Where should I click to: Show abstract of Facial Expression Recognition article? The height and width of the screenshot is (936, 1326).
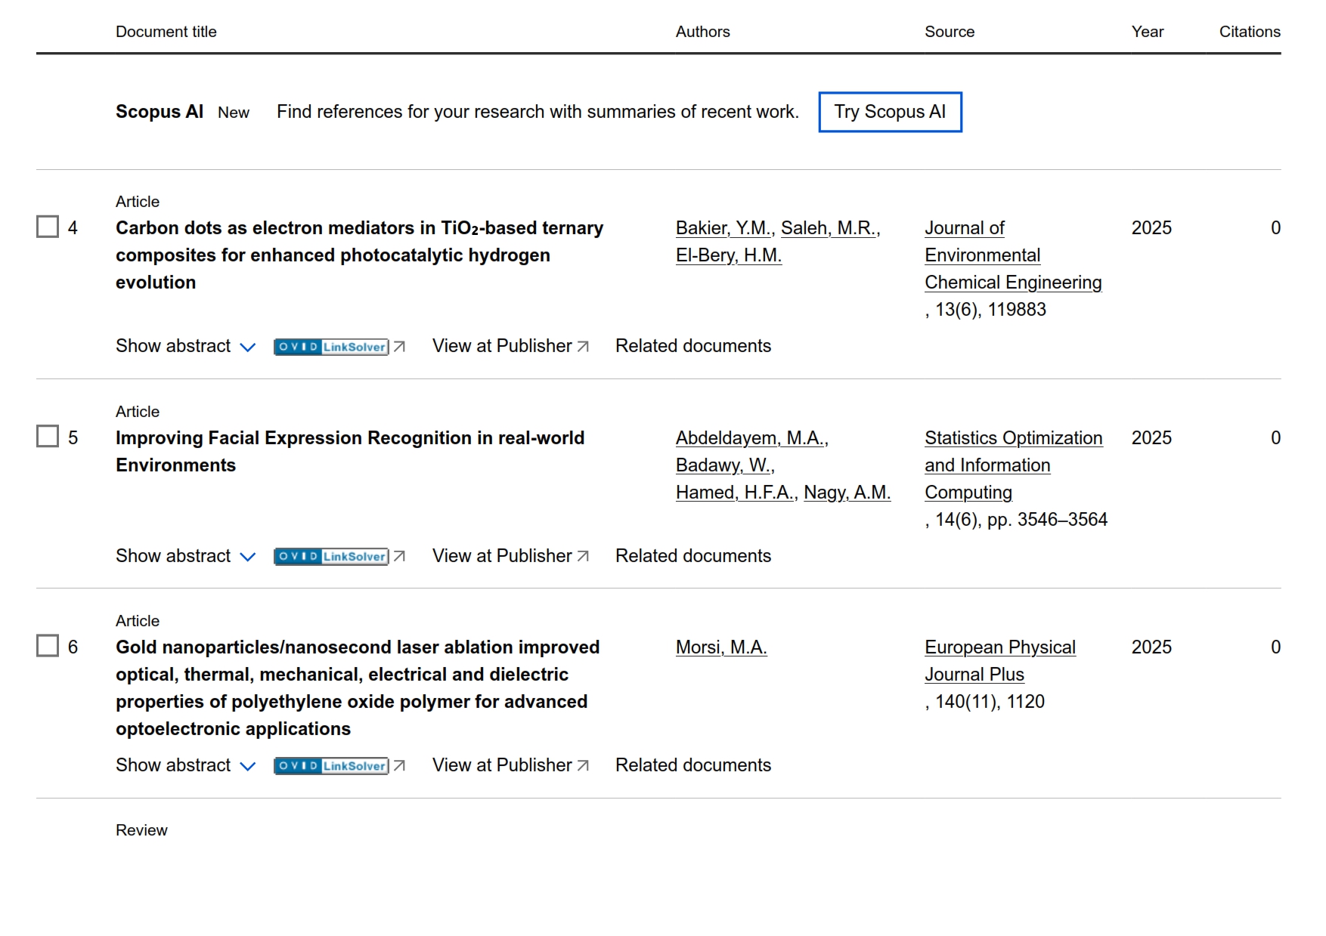[x=185, y=556]
